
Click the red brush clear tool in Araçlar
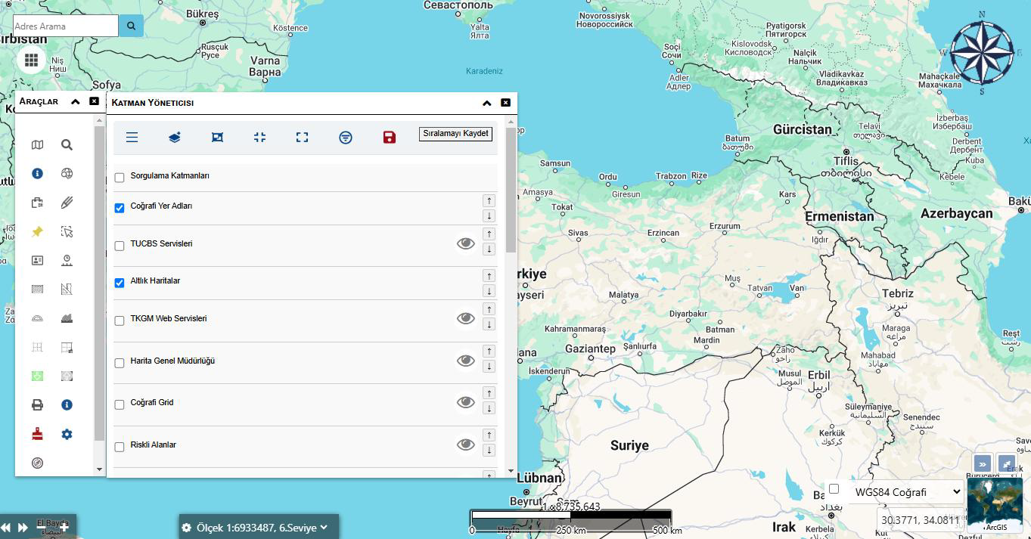tap(37, 434)
